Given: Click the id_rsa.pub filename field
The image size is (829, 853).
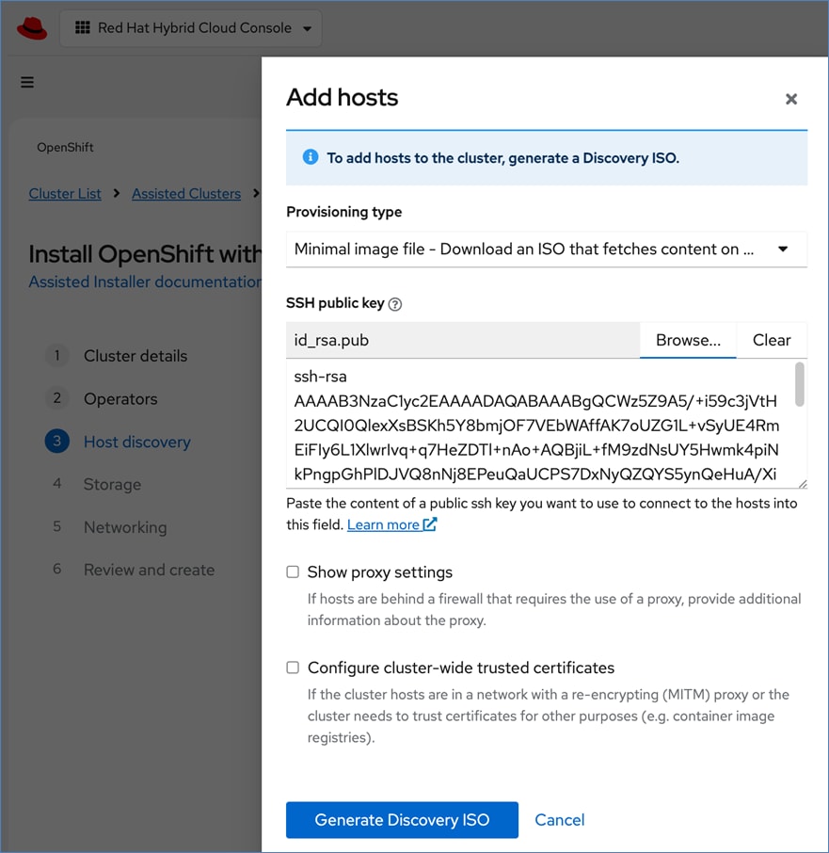Looking at the screenshot, I should point(463,340).
